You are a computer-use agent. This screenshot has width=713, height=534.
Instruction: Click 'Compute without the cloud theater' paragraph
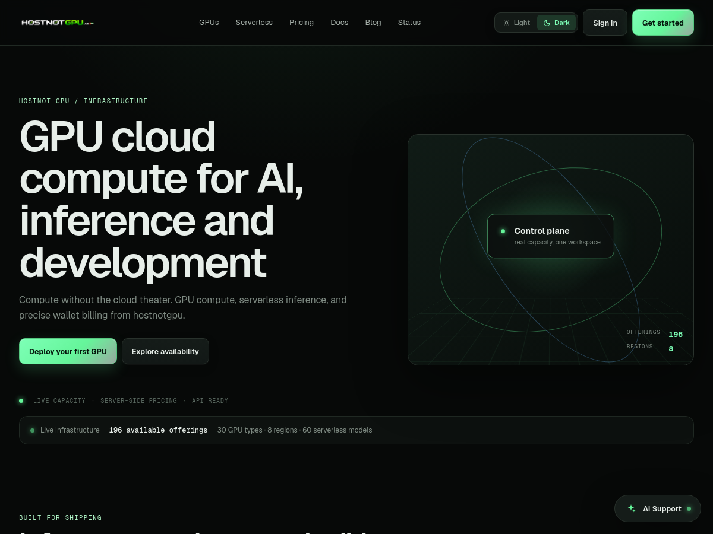click(x=183, y=307)
